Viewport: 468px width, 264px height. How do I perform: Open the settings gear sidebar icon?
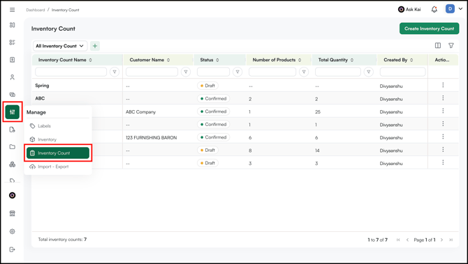coord(13,231)
